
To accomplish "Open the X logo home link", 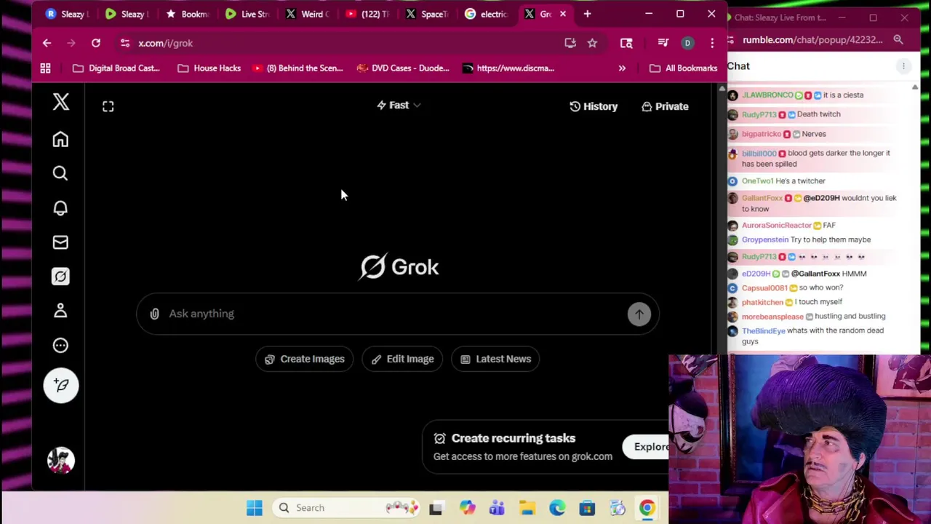I will (60, 102).
